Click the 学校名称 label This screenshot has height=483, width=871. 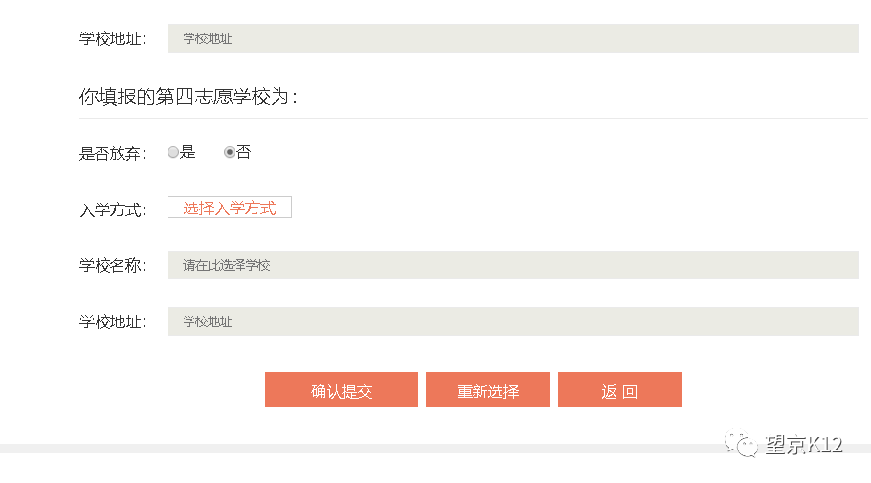pos(113,265)
